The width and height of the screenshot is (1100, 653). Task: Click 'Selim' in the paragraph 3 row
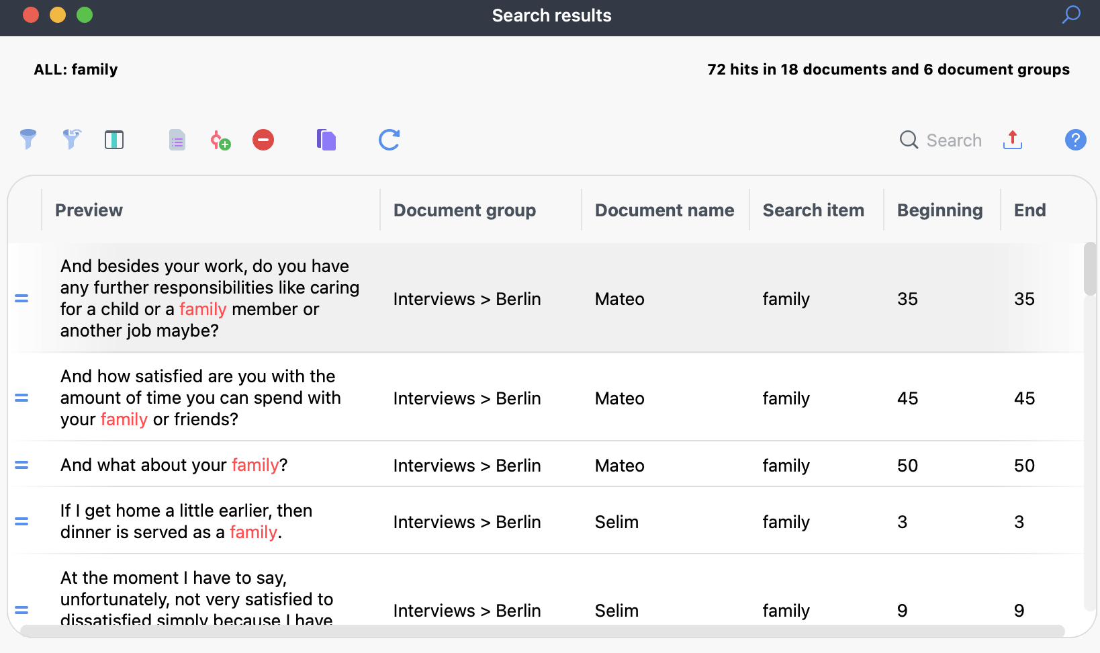(616, 522)
